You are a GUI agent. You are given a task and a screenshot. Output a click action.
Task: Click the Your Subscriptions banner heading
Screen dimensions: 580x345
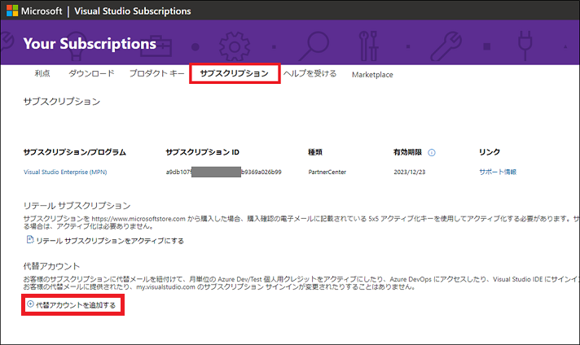coord(90,44)
